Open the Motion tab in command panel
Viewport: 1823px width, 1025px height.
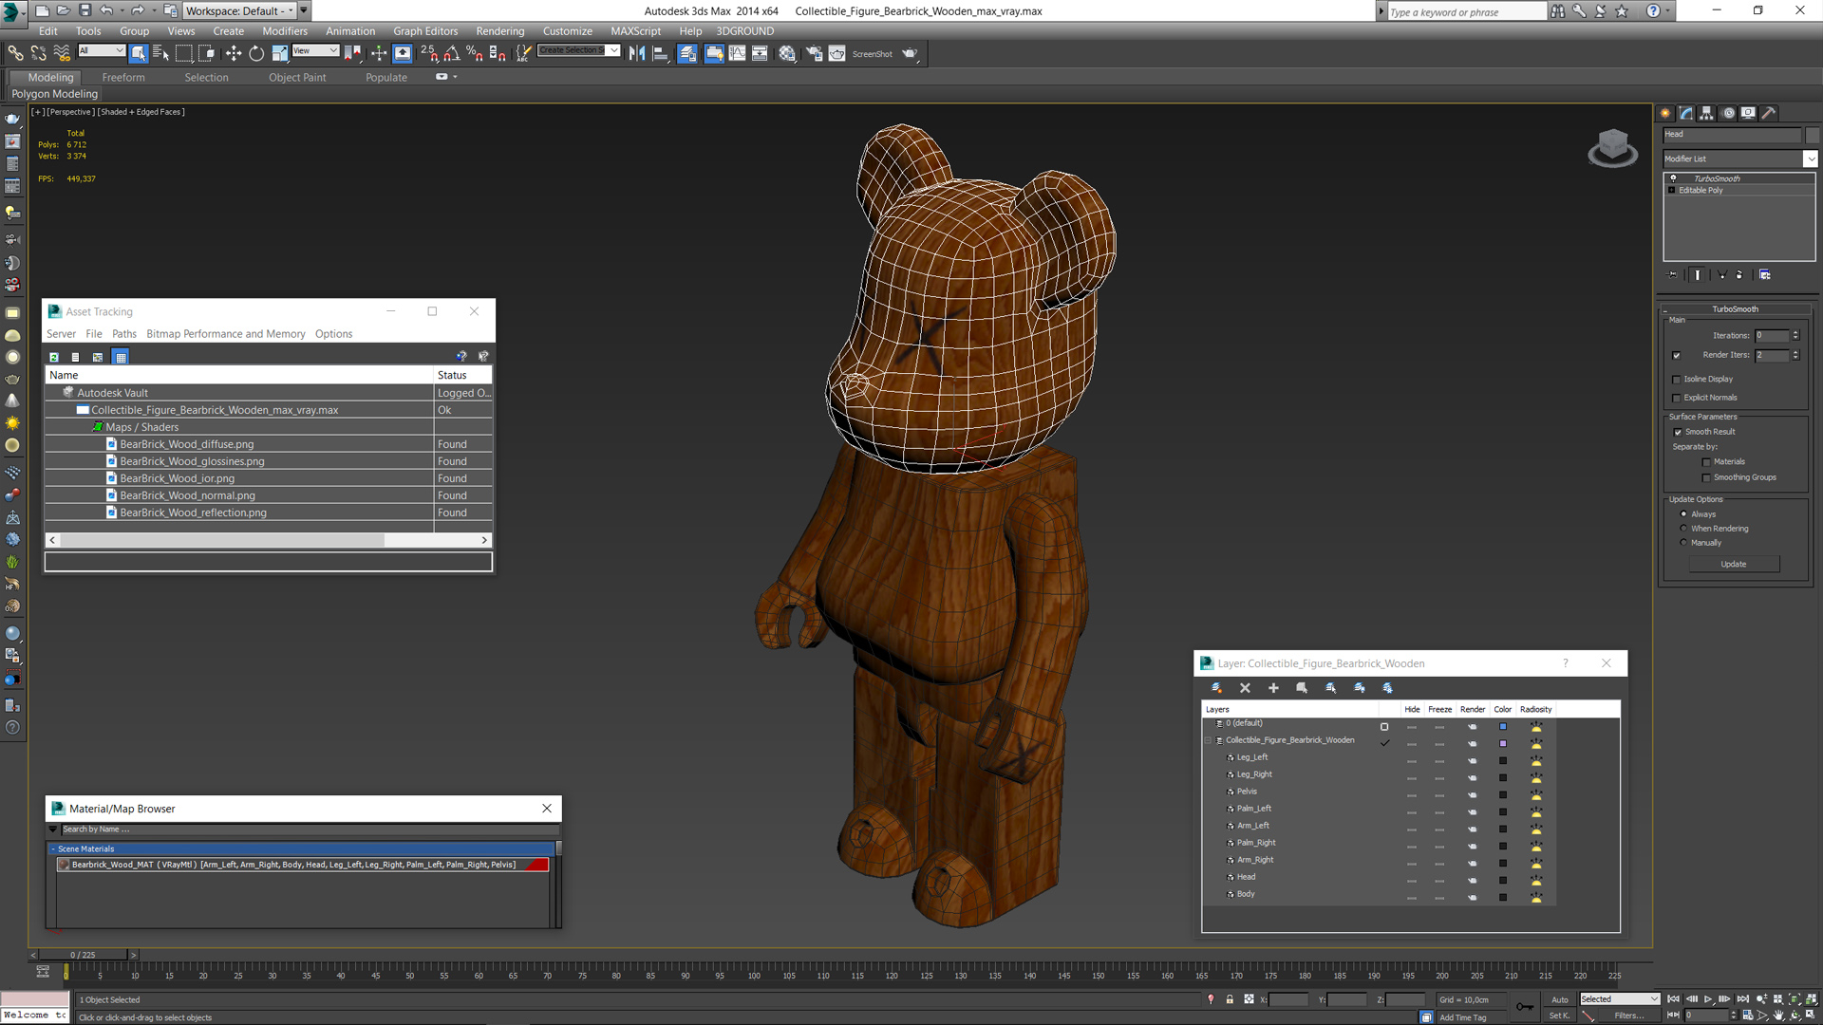[x=1728, y=113]
